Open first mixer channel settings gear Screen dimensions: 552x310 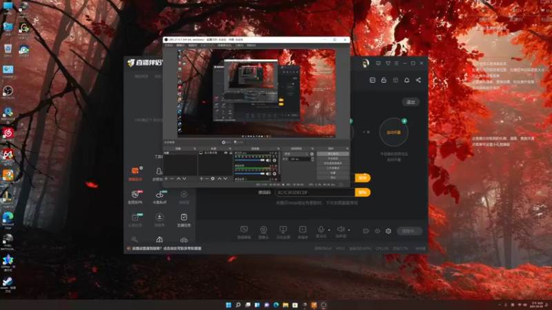tap(275, 161)
